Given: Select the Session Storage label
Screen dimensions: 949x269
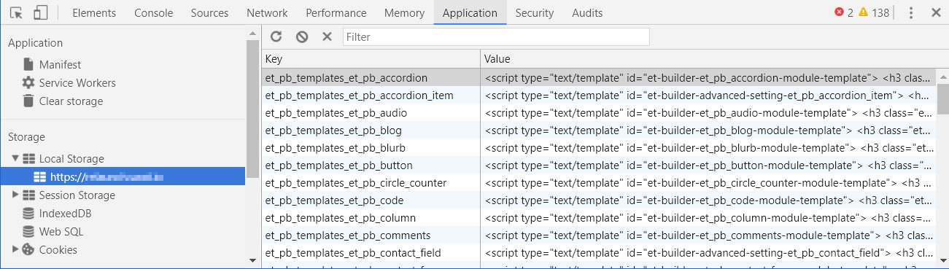Looking at the screenshot, I should click(77, 195).
